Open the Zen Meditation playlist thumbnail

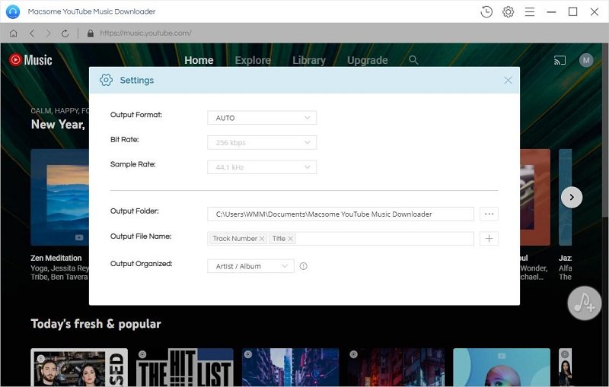pyautogui.click(x=60, y=197)
